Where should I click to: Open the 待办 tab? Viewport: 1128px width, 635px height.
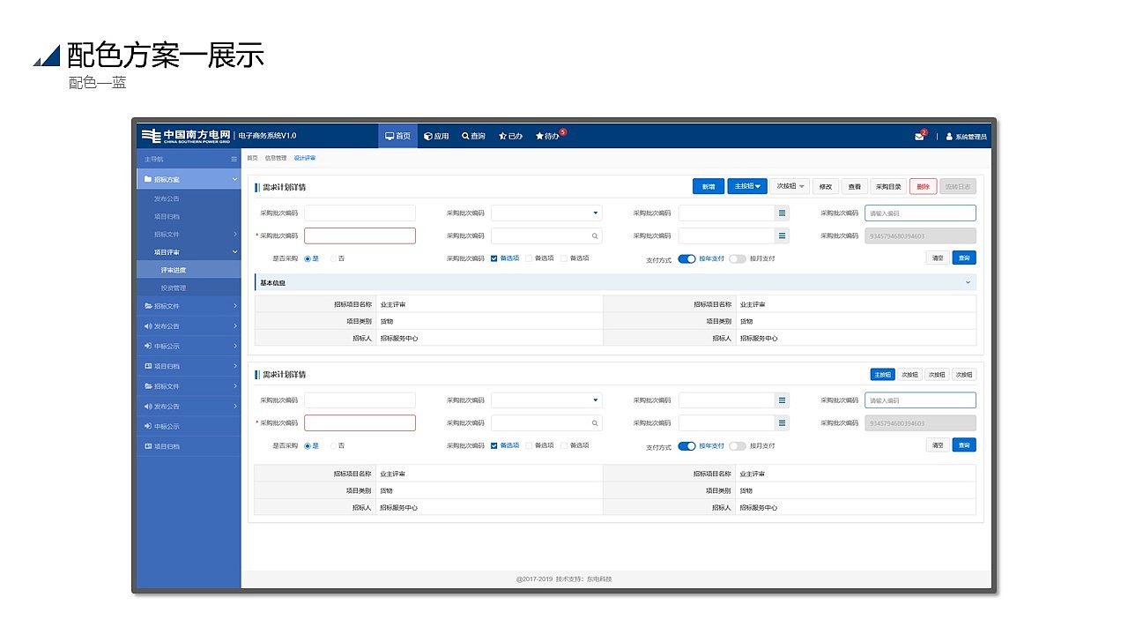coord(548,136)
